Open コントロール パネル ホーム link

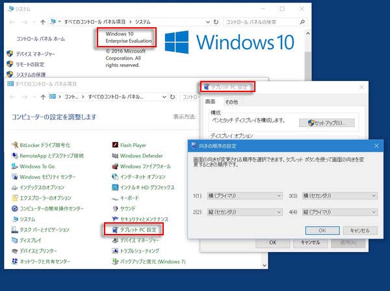pyautogui.click(x=40, y=39)
